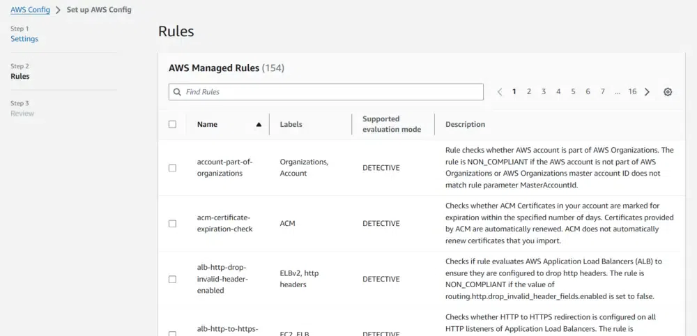Go to page 4 of rules
Screen dimensions: 697x336
tap(558, 91)
